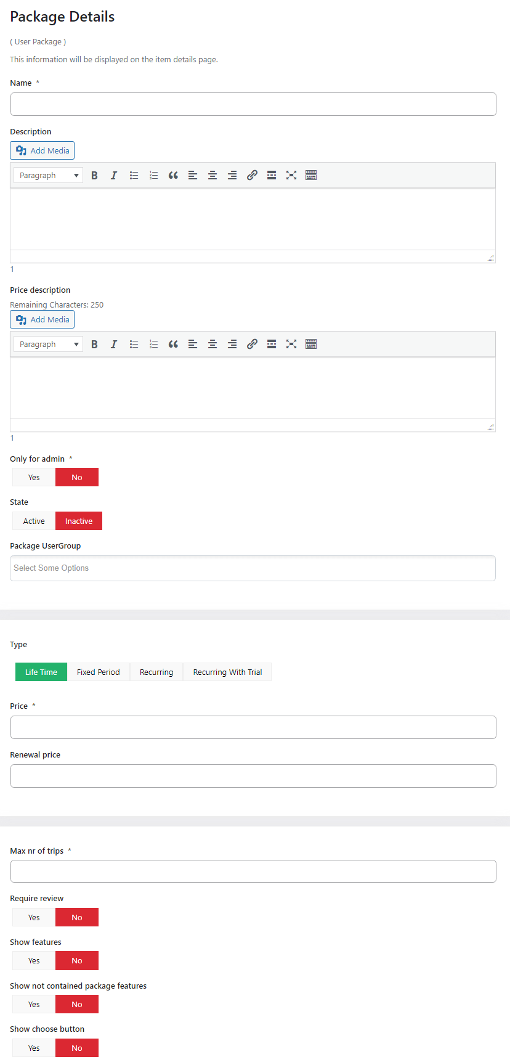Toggle Italic in Description editor toolbar
This screenshot has width=510, height=1062.
point(114,176)
